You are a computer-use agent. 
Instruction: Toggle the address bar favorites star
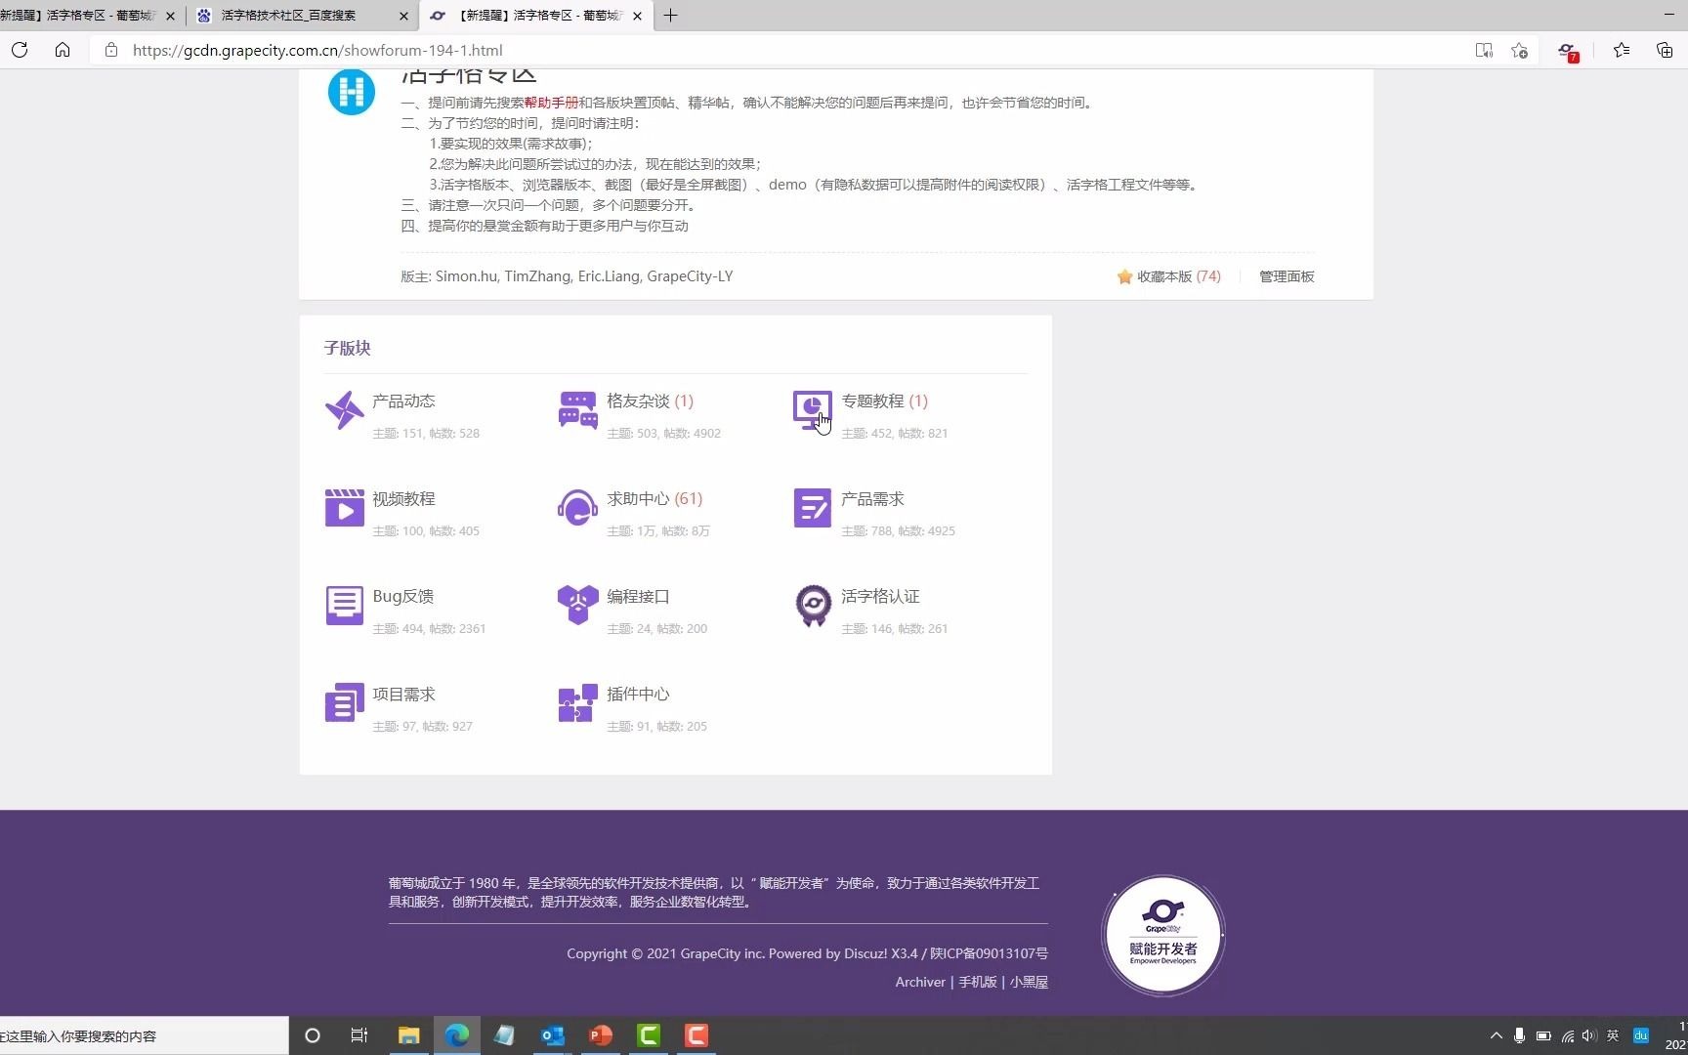point(1518,50)
